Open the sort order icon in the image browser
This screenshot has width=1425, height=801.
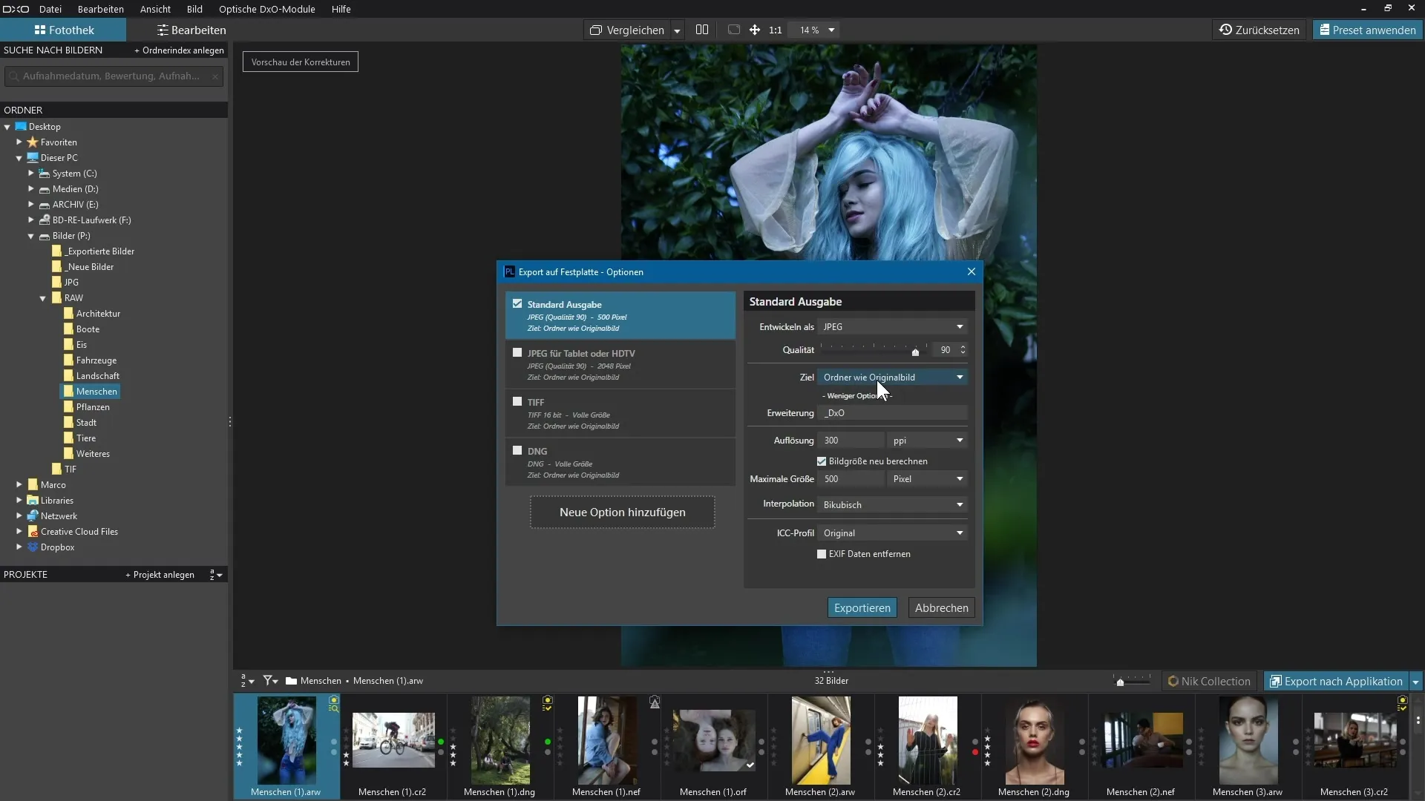(248, 680)
